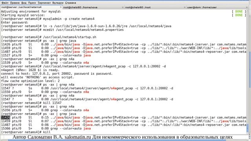Click the '0:15' CPU time value
This screenshot has height=141, width=251.
pyautogui.click(x=45, y=117)
